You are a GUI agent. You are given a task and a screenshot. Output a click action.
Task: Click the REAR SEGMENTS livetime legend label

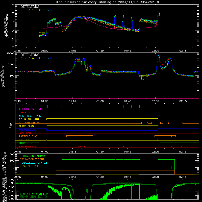tap(34, 197)
